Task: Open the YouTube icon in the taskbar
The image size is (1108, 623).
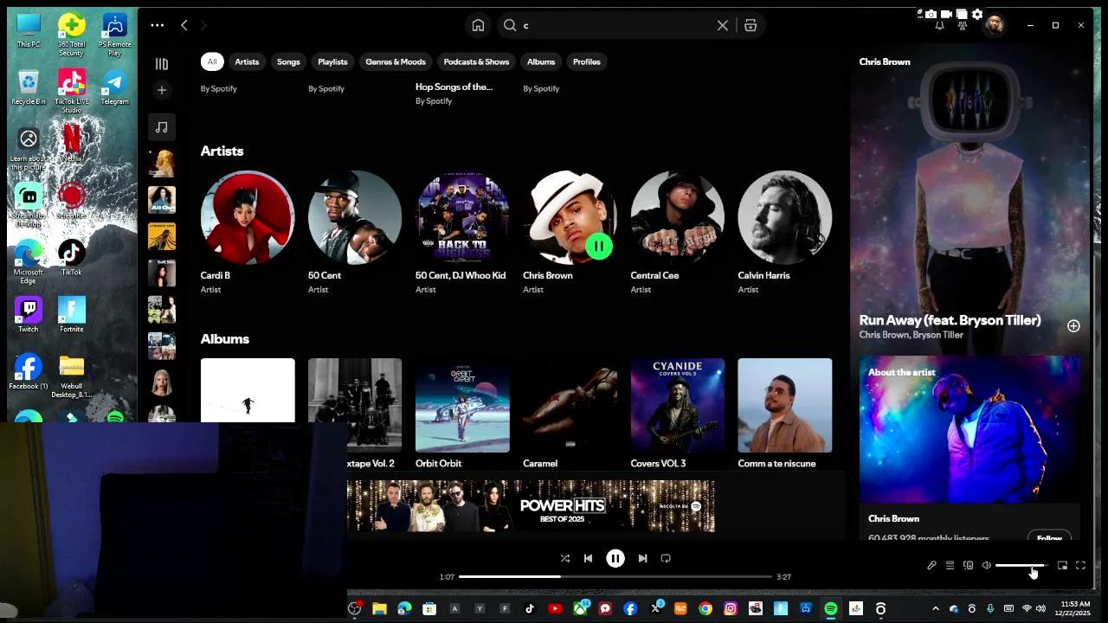Action: click(x=555, y=609)
